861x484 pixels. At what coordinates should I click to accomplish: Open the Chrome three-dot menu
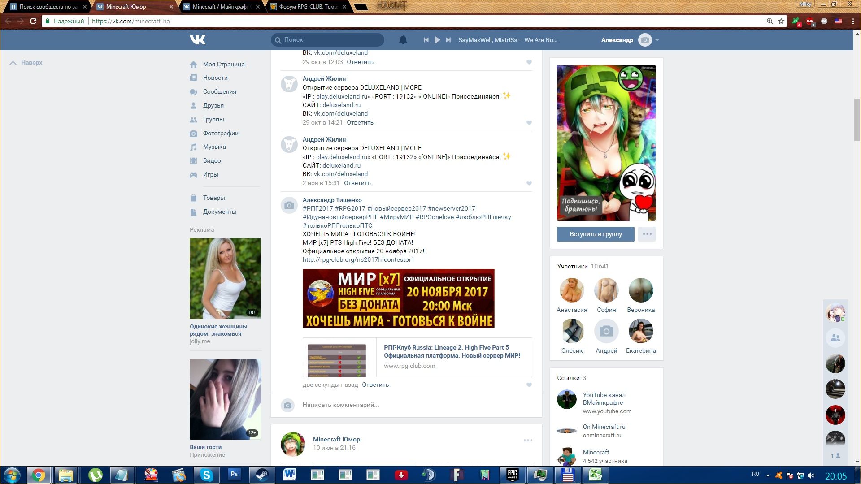click(853, 21)
